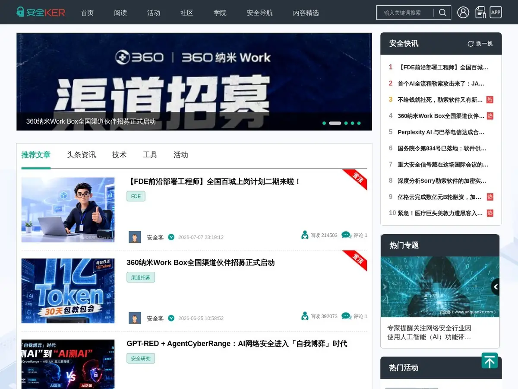Select the last carousel dot indicator

[359, 123]
